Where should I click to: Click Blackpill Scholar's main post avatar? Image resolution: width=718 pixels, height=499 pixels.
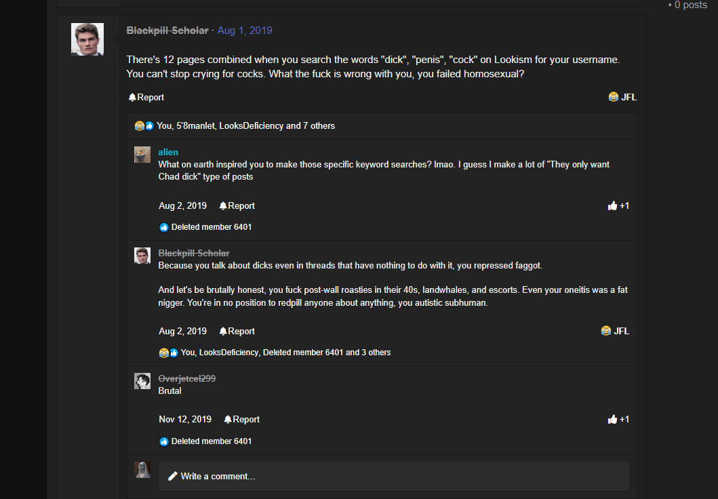[87, 39]
